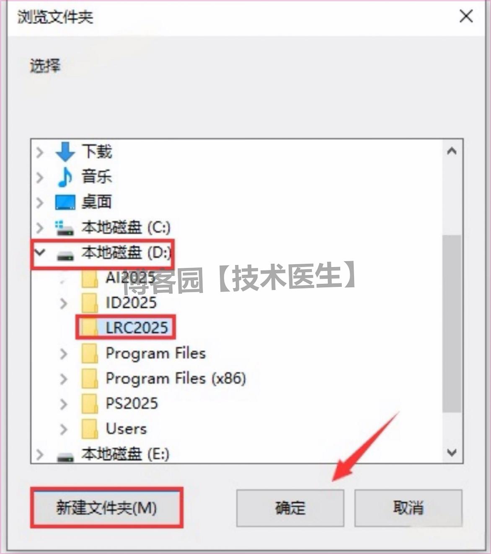
Task: Expand the Program Files folder chevron
Action: 64,354
